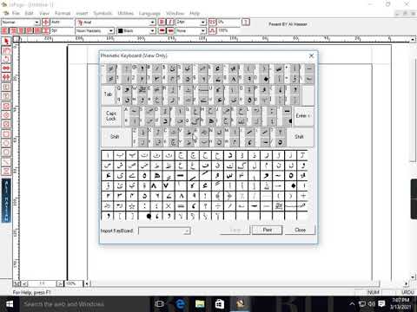
Task: Click the URDU status bar indicator
Action: tap(407, 292)
